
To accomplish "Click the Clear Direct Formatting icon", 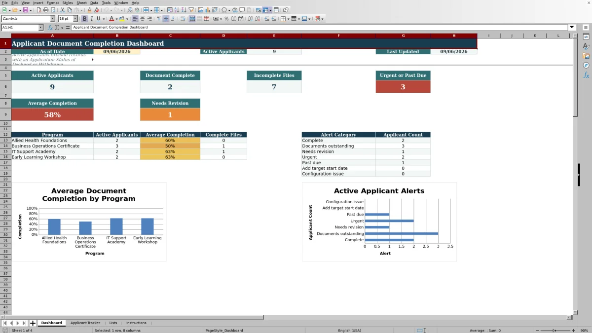I will [97, 10].
